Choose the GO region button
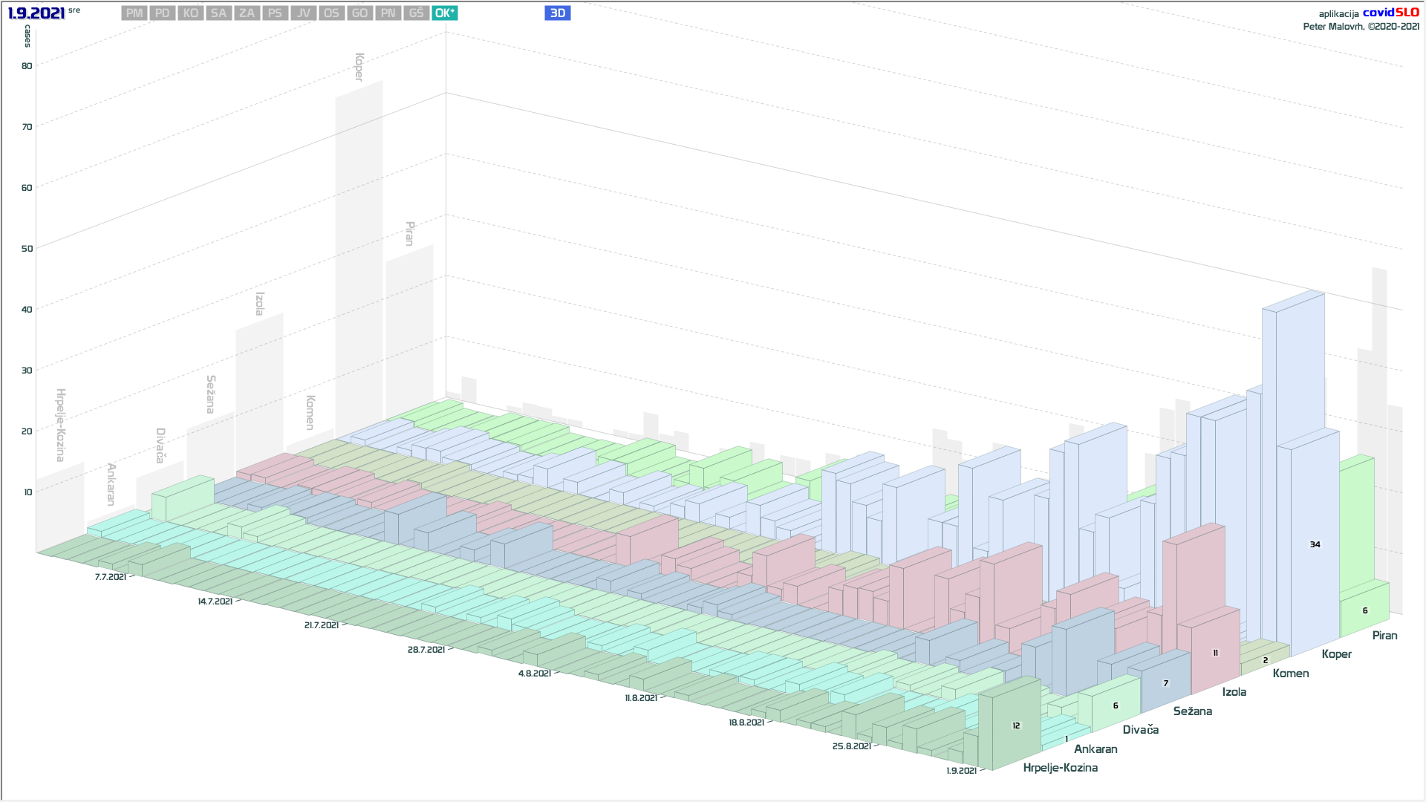Image resolution: width=1426 pixels, height=802 pixels. click(x=359, y=13)
